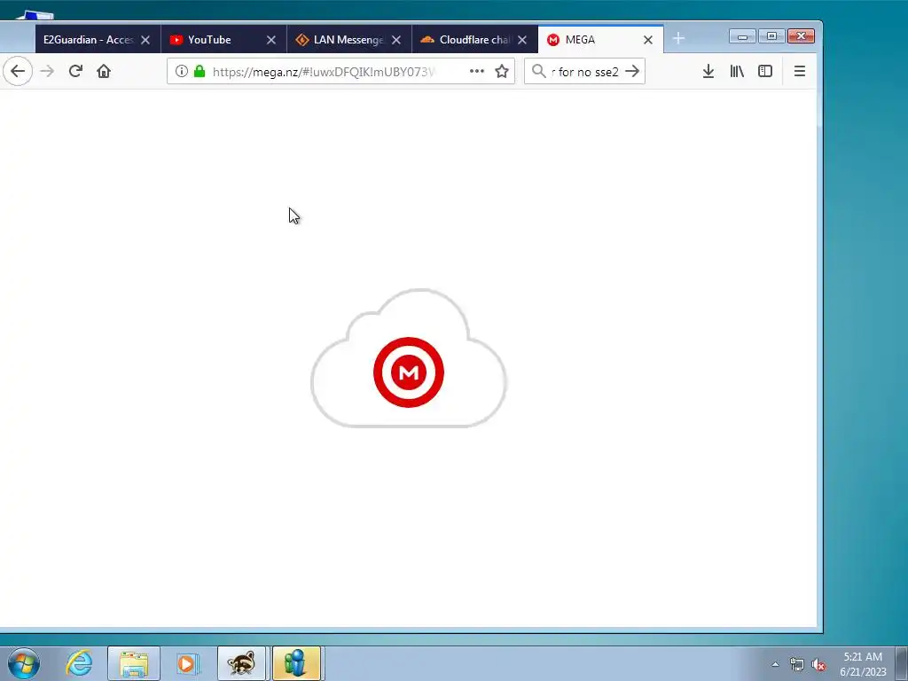
Task: Open Windows Media Player from taskbar
Action: [188, 663]
